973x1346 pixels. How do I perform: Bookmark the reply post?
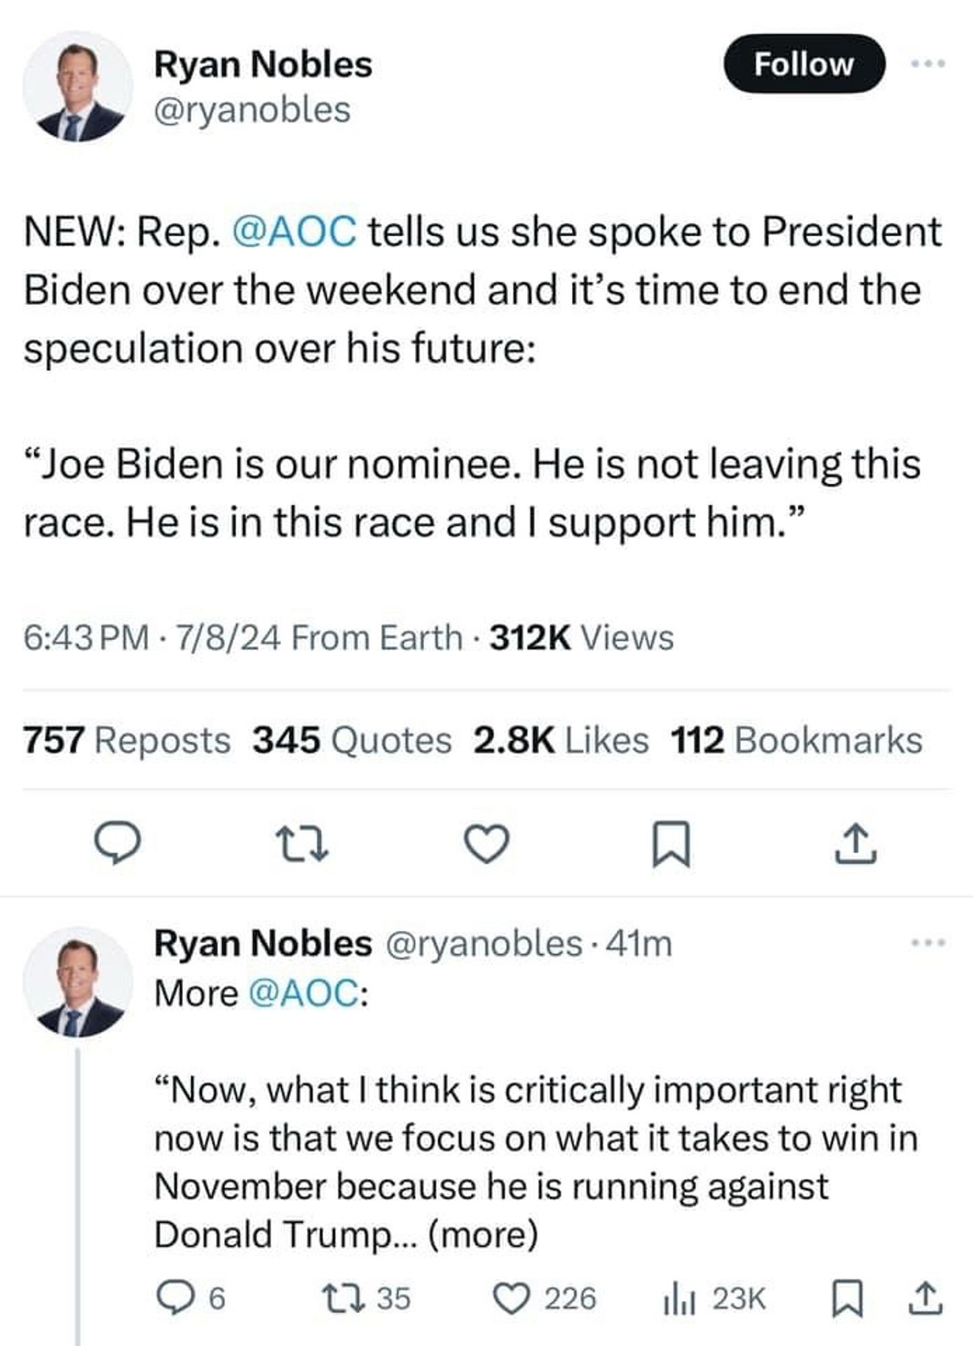(x=848, y=1299)
